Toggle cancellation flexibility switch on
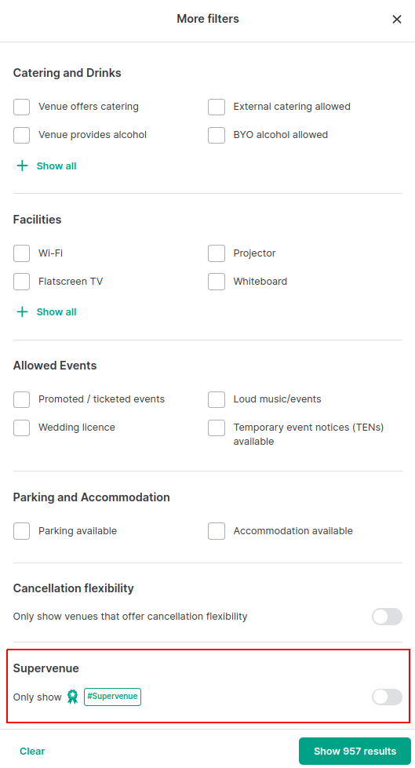 (387, 617)
